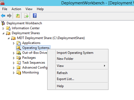Click the Export List toolbar icon
Image resolution: width=134 pixels, height=100 pixels.
coord(26,16)
